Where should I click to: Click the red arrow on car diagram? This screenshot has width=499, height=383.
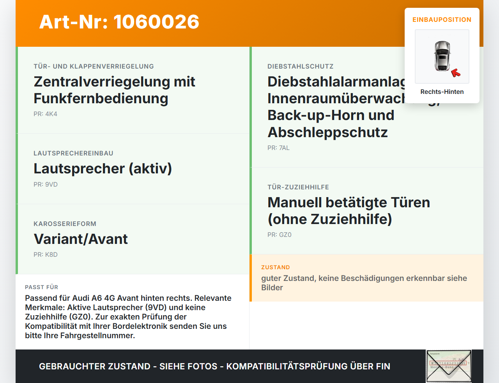pos(456,73)
